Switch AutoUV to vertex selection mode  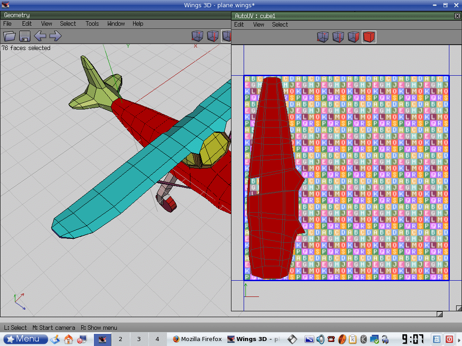pos(323,37)
